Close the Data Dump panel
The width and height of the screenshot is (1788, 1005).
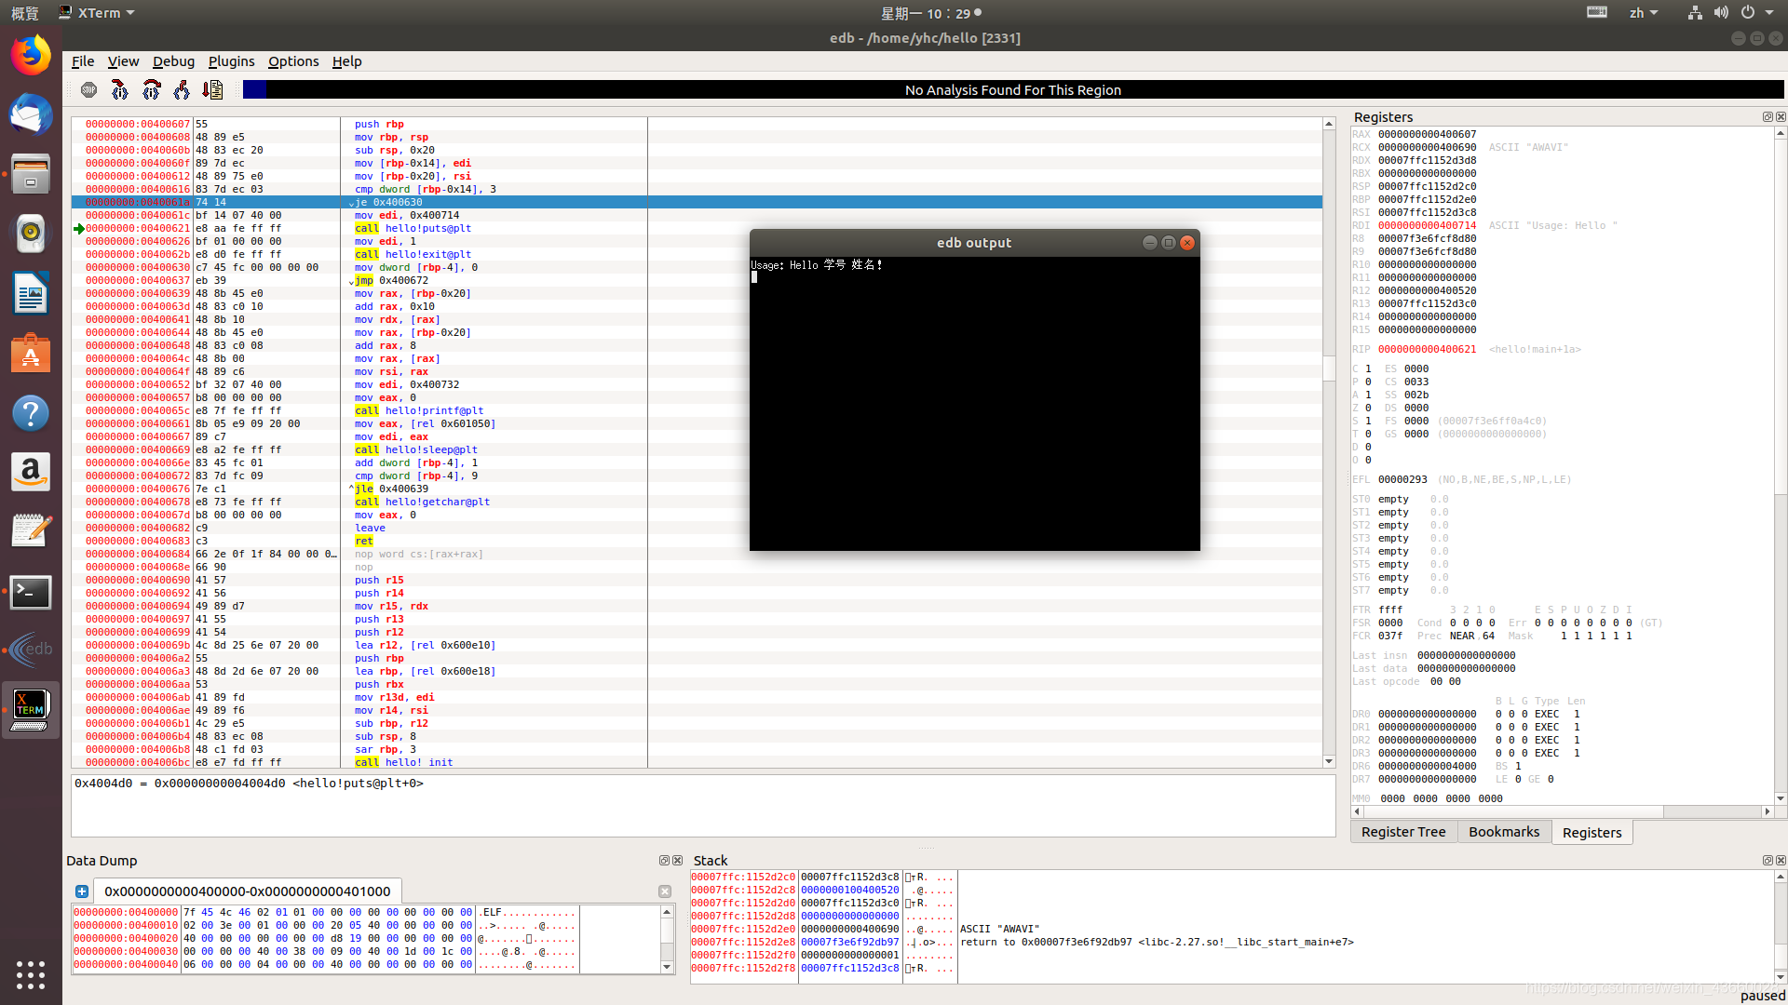pos(677,861)
